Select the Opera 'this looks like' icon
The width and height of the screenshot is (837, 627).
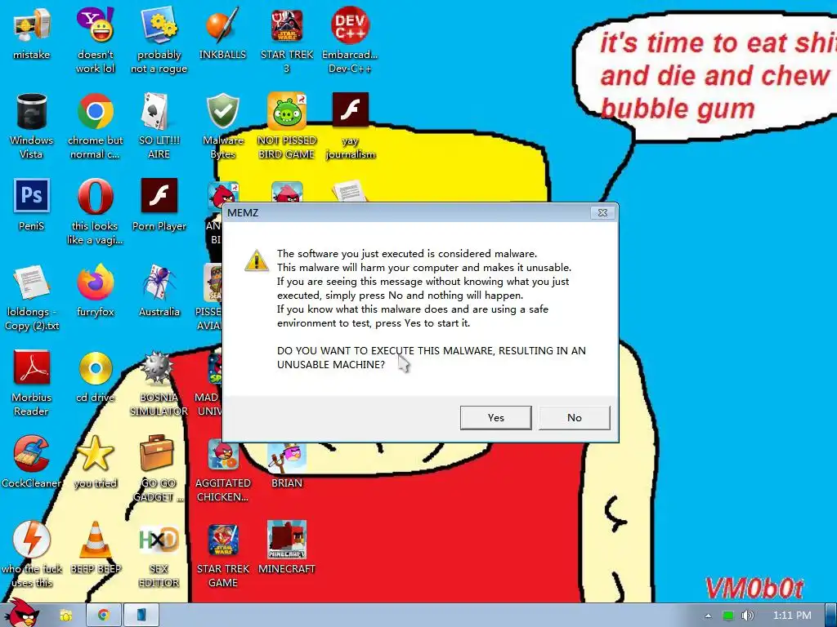95,211
